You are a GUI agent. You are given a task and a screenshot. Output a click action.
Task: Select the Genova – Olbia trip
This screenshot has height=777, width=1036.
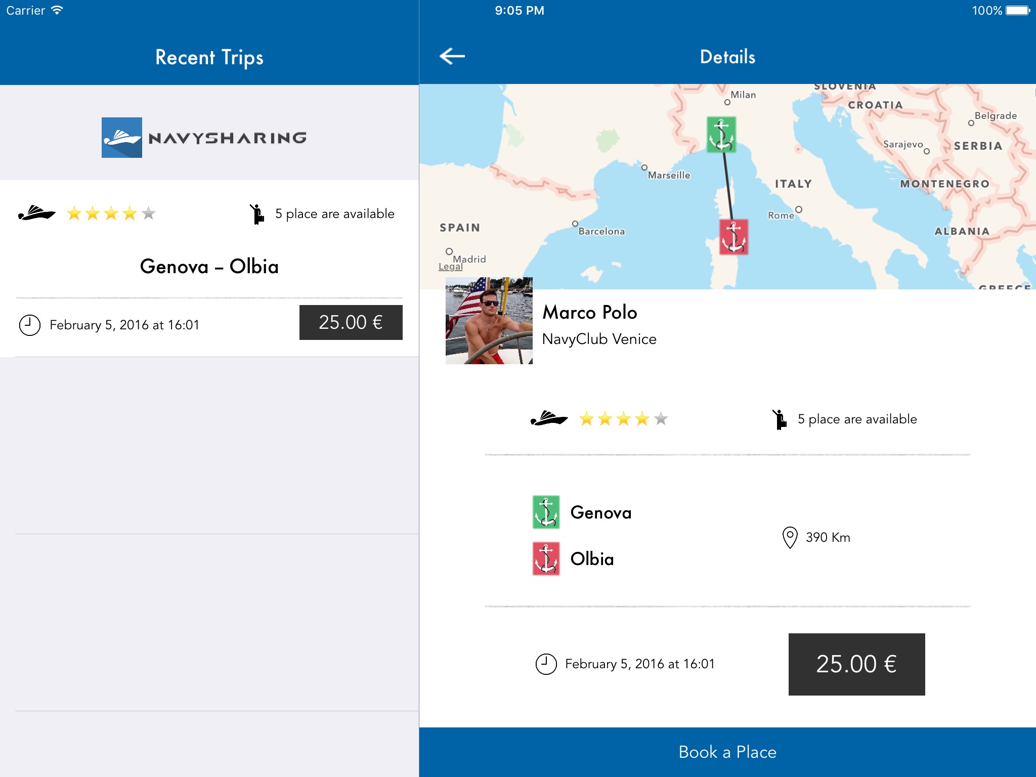tap(209, 267)
